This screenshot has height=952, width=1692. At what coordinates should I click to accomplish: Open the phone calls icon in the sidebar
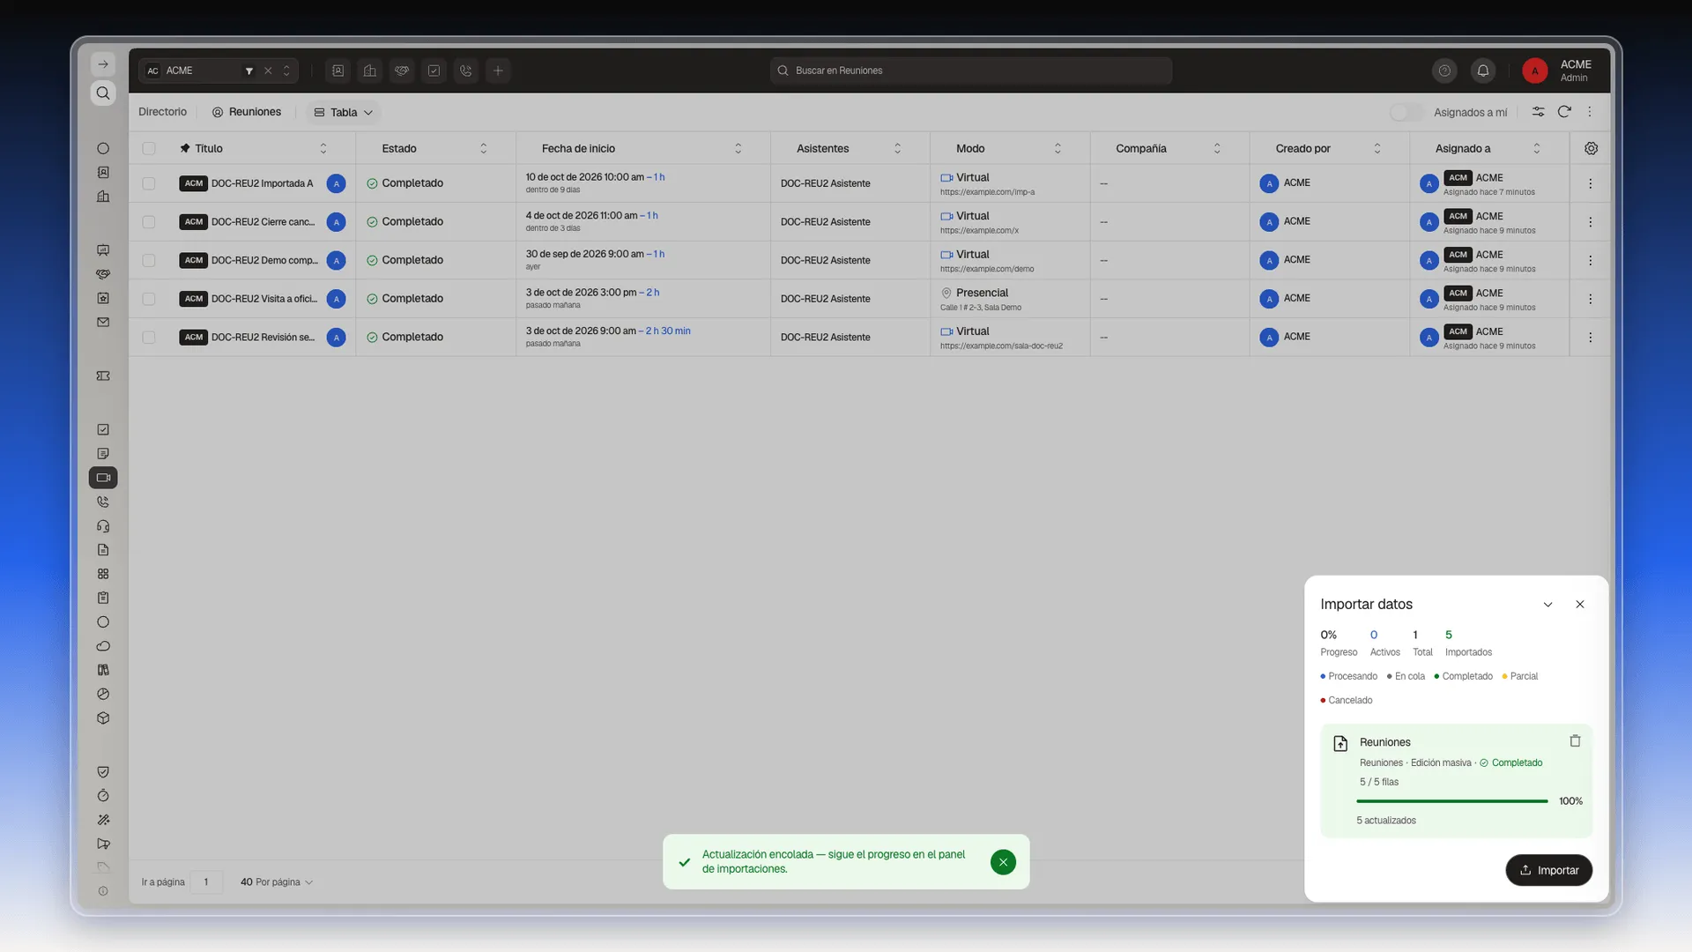103,502
